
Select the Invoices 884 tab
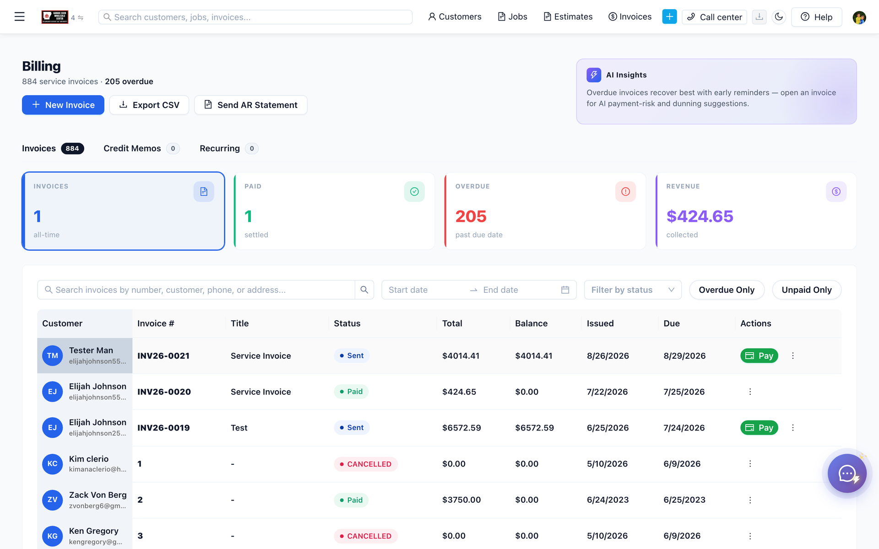coord(53,149)
